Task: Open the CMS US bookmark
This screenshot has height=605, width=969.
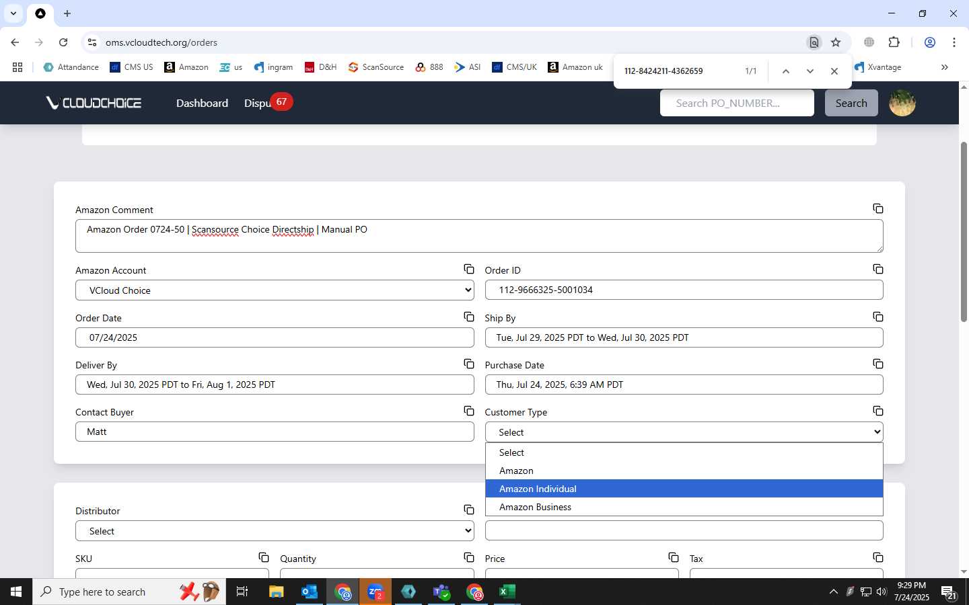Action: point(131,67)
